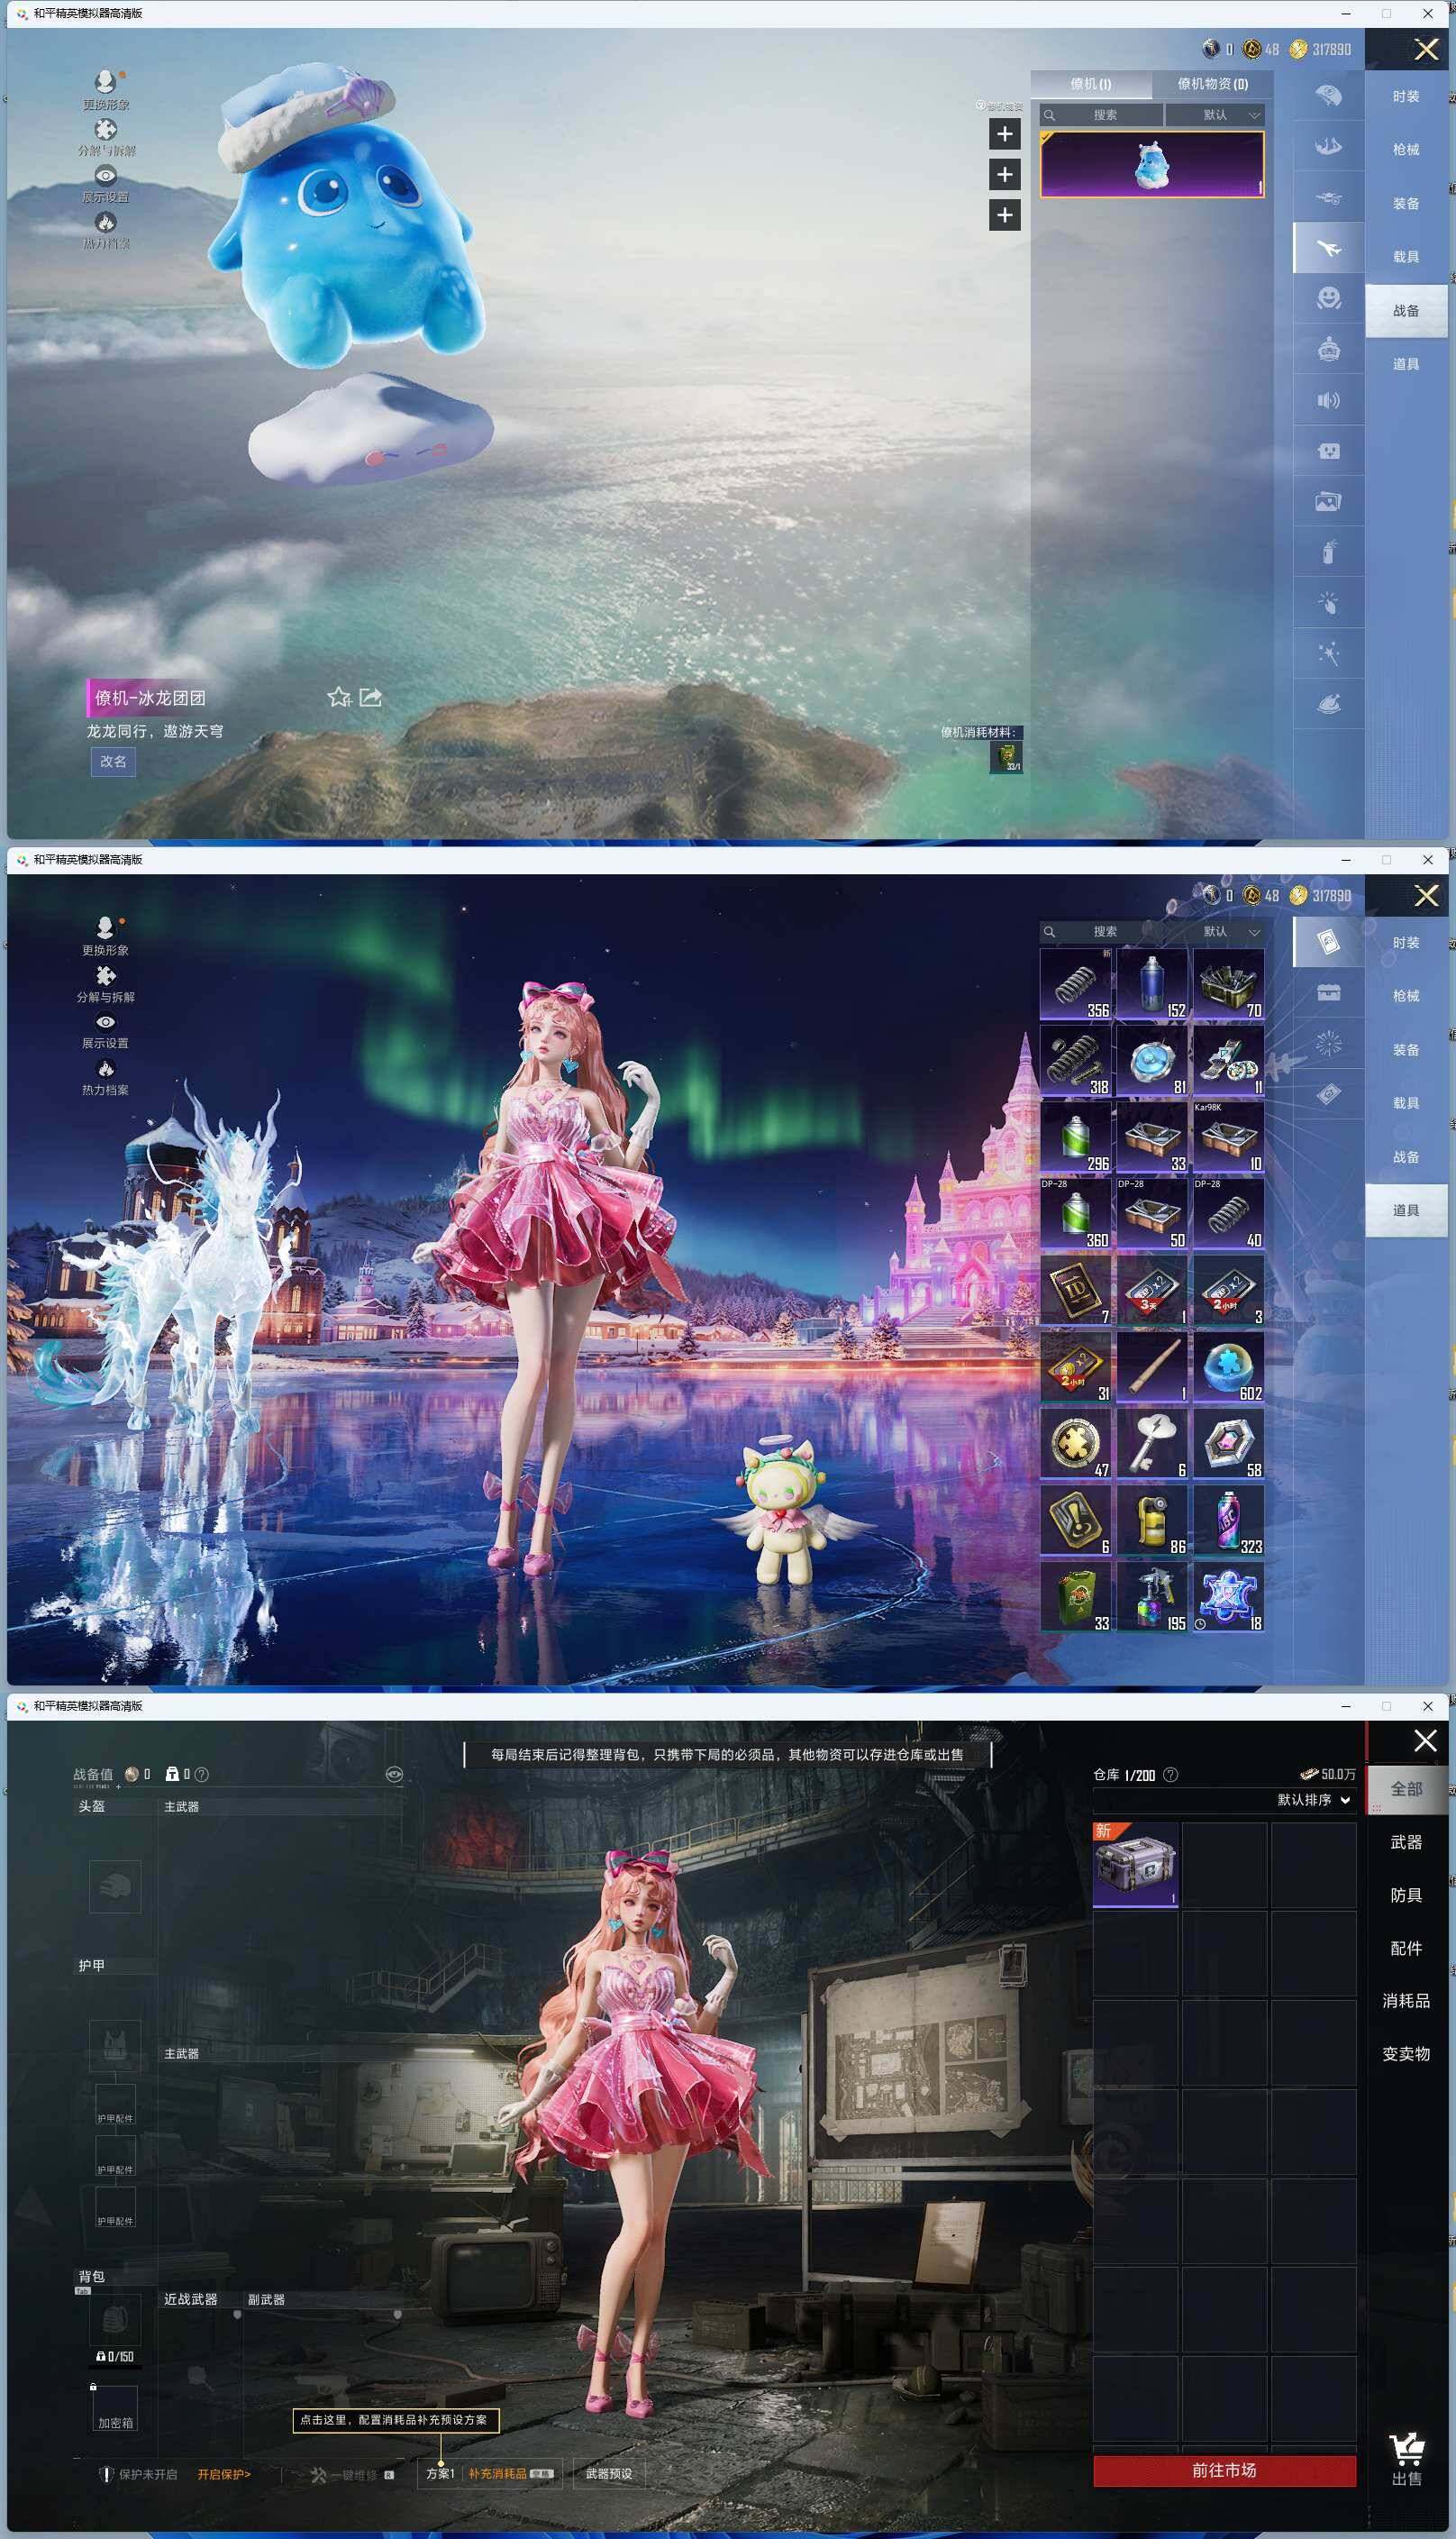This screenshot has height=2539, width=1456.
Task: Select the puzzle piece item with count 602
Action: (1229, 1366)
